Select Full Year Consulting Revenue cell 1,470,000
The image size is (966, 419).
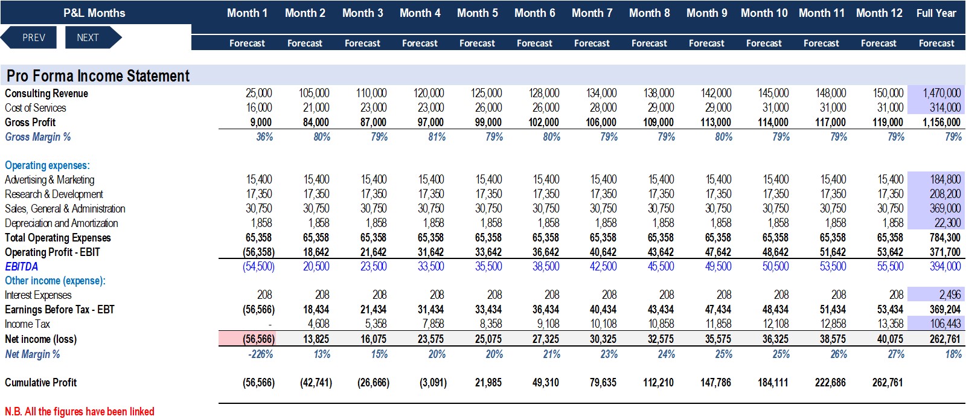(x=937, y=93)
